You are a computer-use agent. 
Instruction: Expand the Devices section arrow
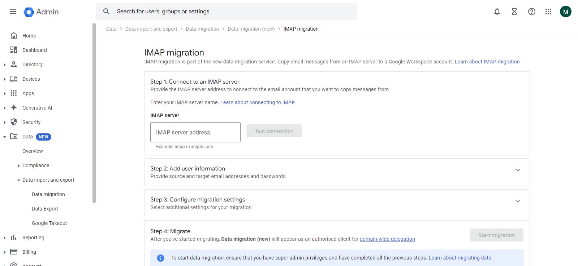click(x=4, y=79)
